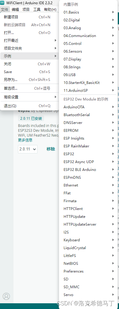
Task: Open the 文件 menu
Action: tap(4, 9)
